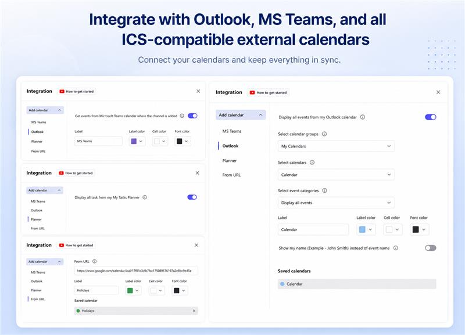Viewport: 465px width, 335px height.
Task: Select Planner in large Outlook panel sidebar
Action: [x=230, y=161]
